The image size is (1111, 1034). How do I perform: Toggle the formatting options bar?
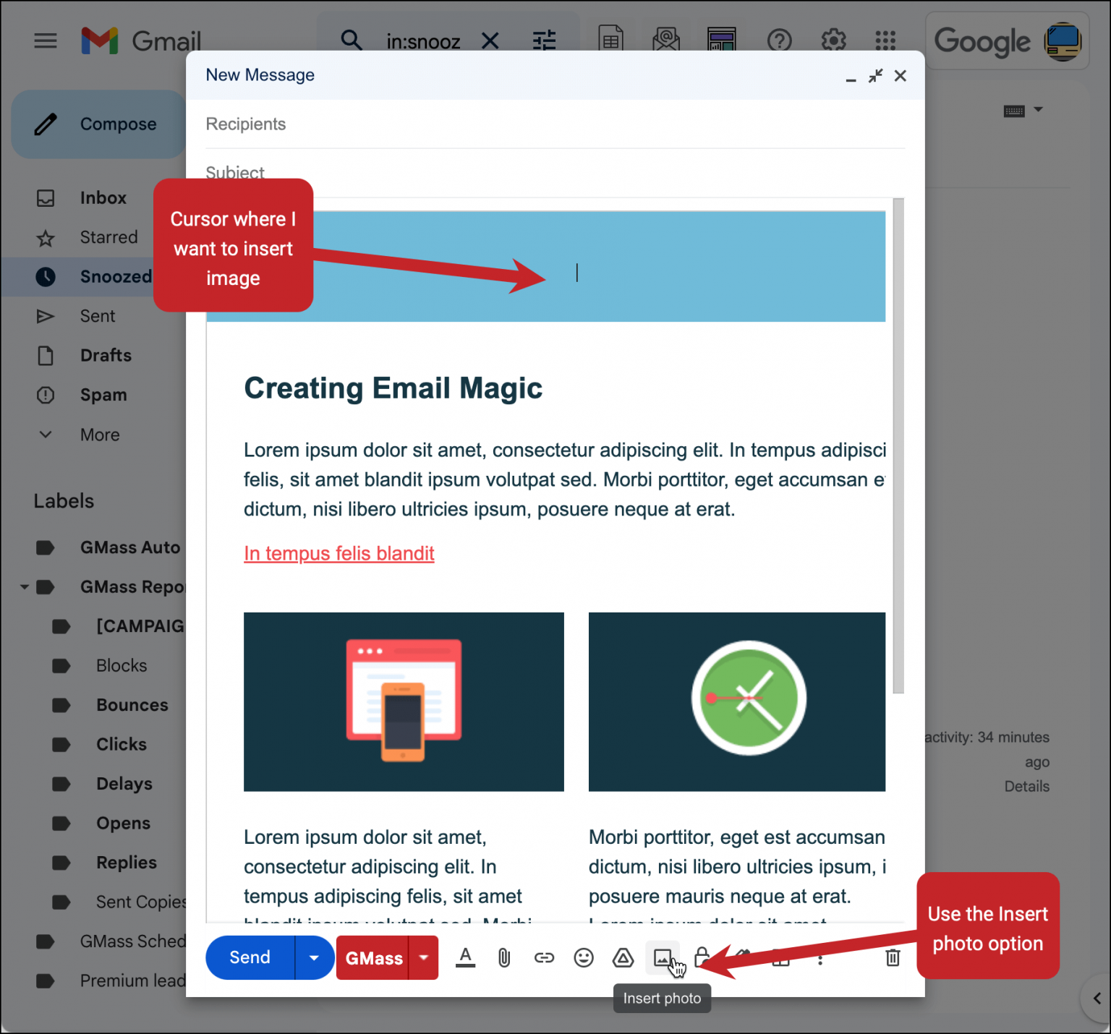coord(465,957)
